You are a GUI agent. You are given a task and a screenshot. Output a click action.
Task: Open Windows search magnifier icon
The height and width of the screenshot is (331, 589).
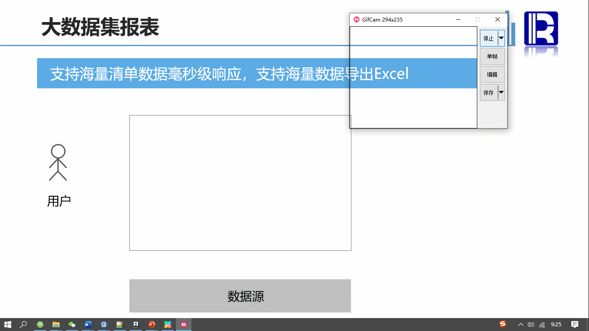coord(24,325)
